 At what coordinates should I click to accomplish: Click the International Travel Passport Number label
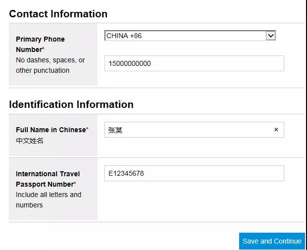point(48,179)
